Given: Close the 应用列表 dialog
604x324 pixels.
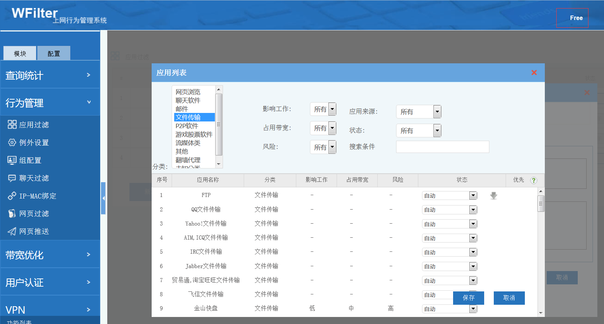Looking at the screenshot, I should pyautogui.click(x=534, y=73).
